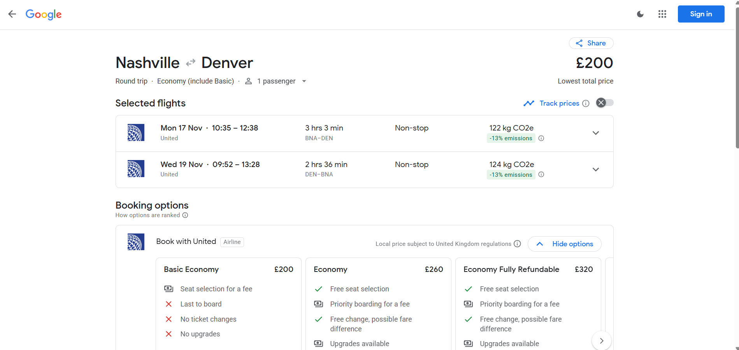Open info icon next to 'How options are ranked'
This screenshot has width=739, height=350.
185,215
